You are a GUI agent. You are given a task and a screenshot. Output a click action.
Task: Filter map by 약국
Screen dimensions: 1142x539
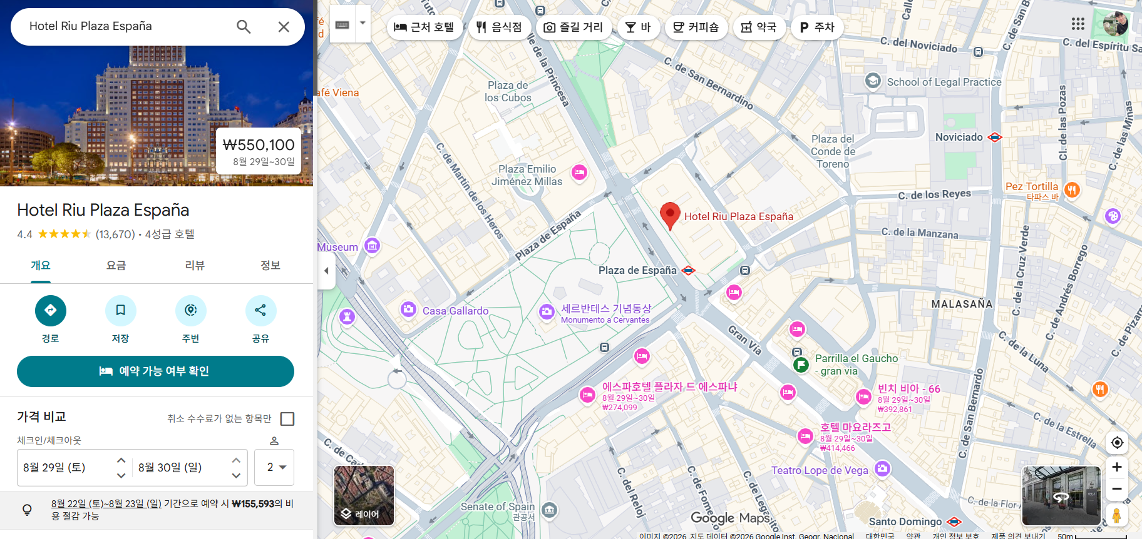[759, 28]
